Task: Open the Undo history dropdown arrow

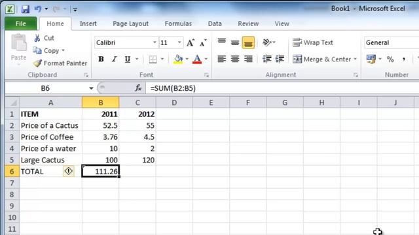Action: pos(46,9)
